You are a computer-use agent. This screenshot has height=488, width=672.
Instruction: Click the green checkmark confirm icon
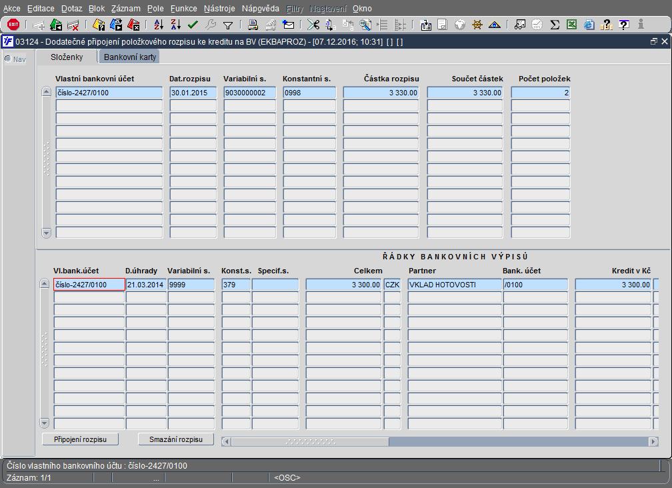[x=193, y=25]
